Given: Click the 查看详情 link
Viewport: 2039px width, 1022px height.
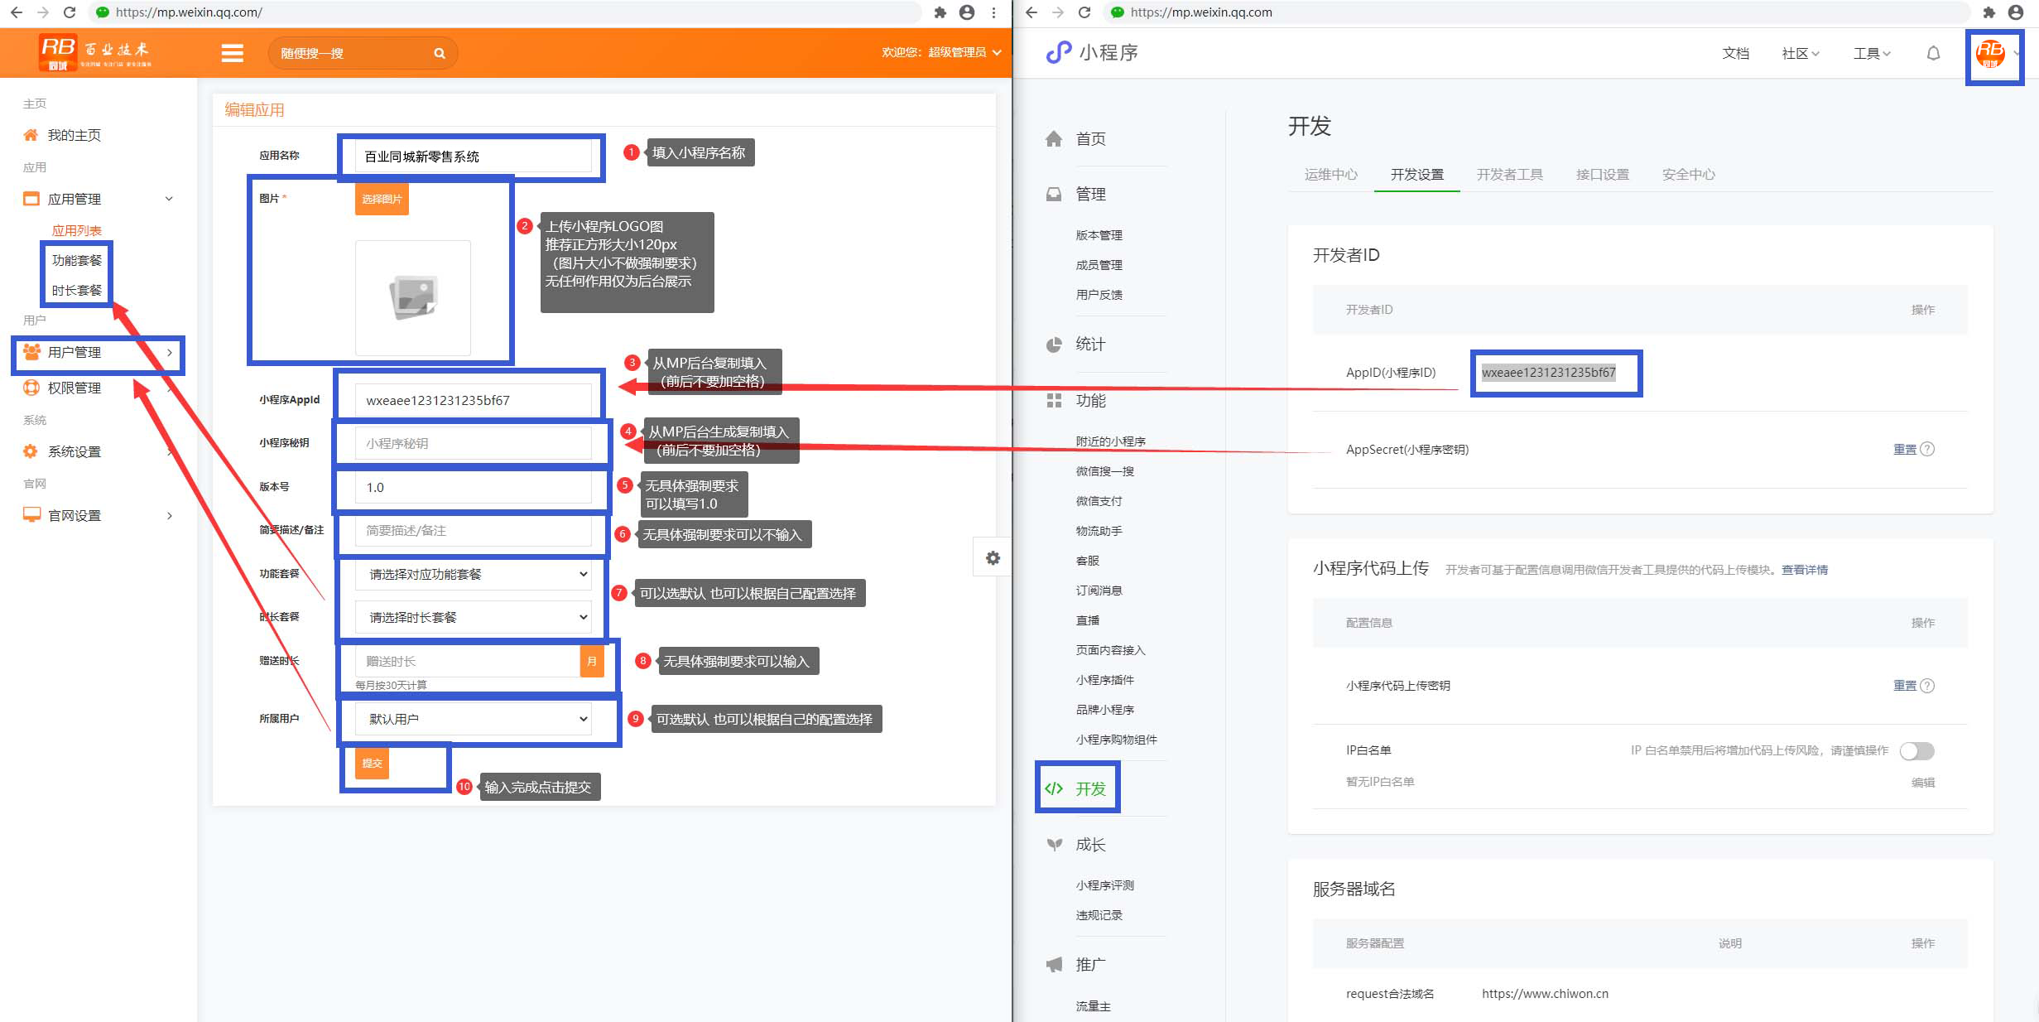Looking at the screenshot, I should pyautogui.click(x=1804, y=570).
